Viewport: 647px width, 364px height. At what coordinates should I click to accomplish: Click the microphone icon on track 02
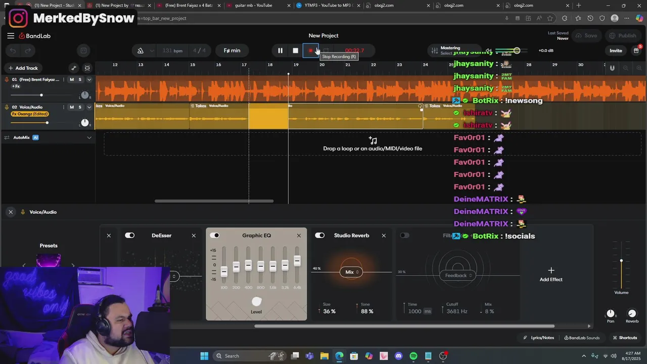[x=7, y=107]
